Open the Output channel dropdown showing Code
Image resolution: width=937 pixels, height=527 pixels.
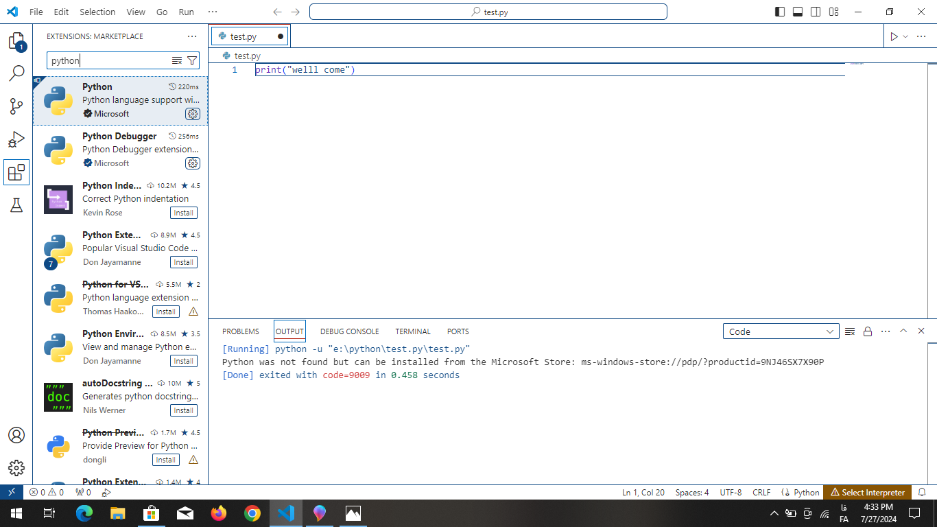point(781,331)
